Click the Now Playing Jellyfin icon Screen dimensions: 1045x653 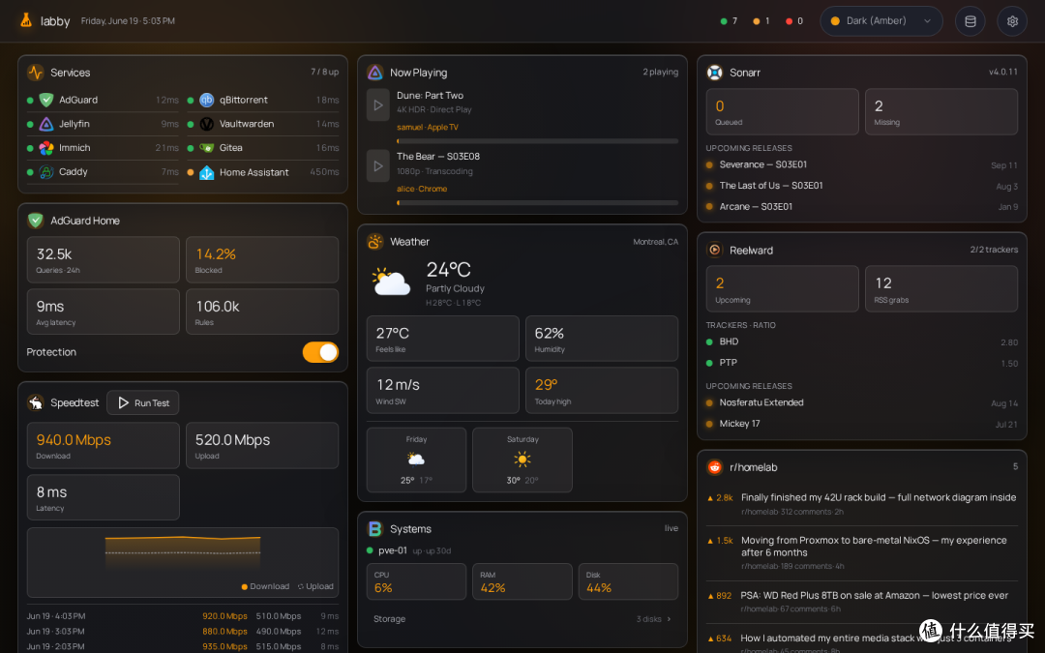click(x=375, y=72)
